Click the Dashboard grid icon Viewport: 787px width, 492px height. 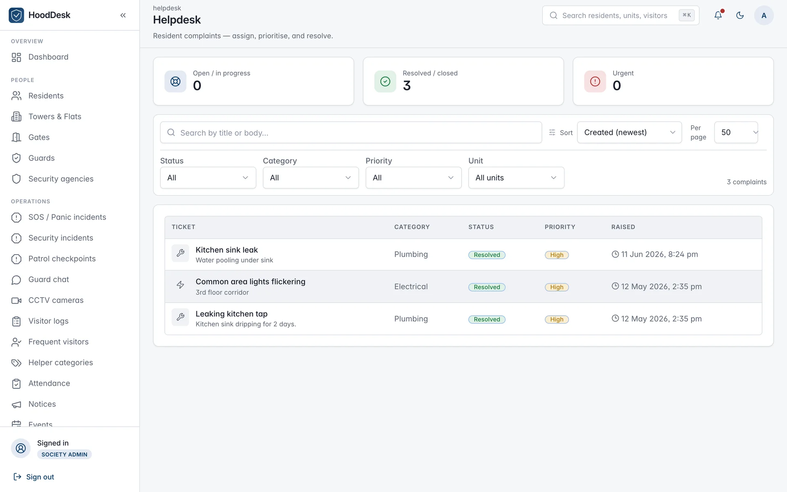16,57
